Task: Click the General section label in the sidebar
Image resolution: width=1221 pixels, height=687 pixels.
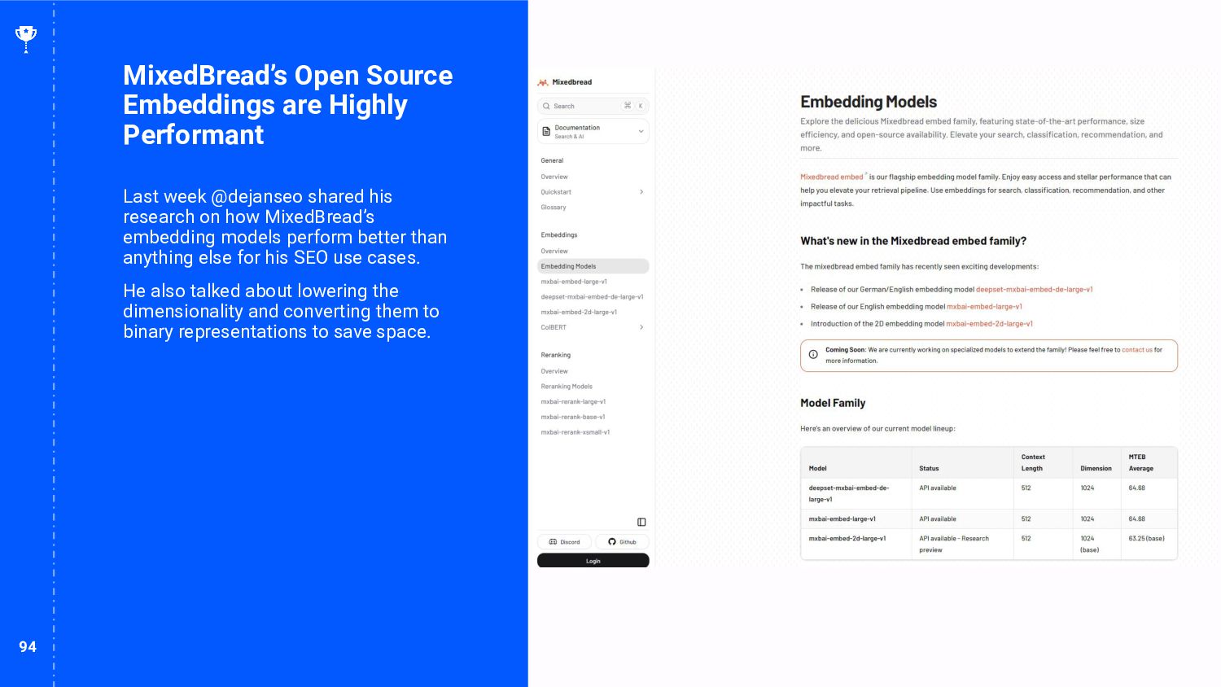Action: point(552,161)
